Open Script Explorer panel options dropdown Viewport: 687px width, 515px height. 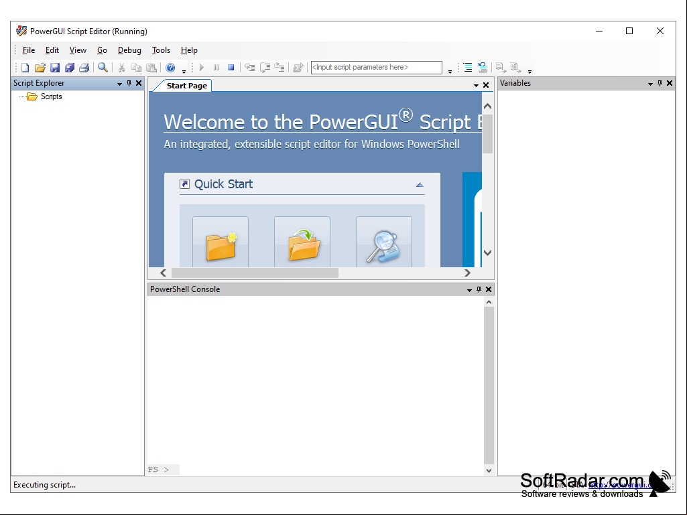click(119, 84)
